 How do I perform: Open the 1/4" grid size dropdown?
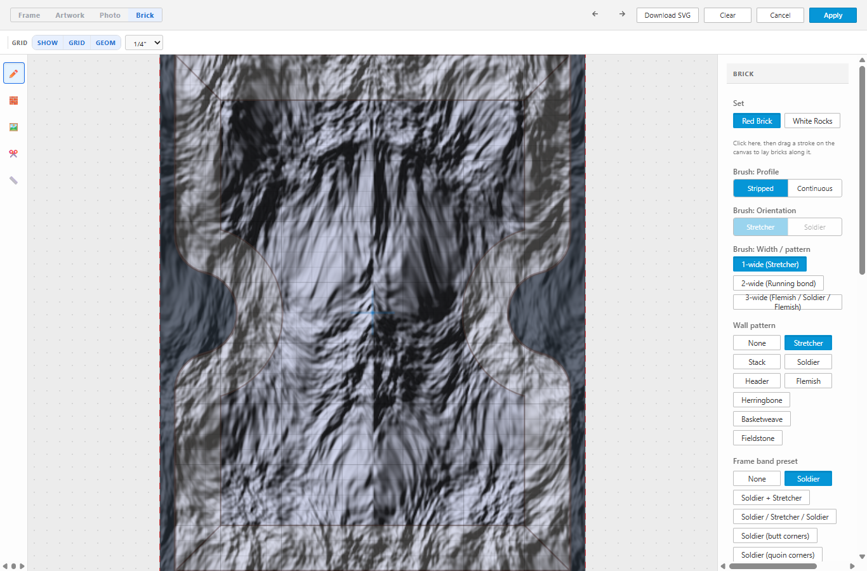pyautogui.click(x=144, y=43)
